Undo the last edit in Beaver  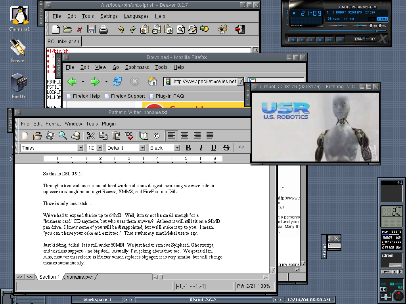121,29
